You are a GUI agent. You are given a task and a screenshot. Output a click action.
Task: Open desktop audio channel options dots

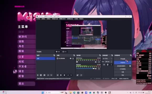tap(99, 69)
